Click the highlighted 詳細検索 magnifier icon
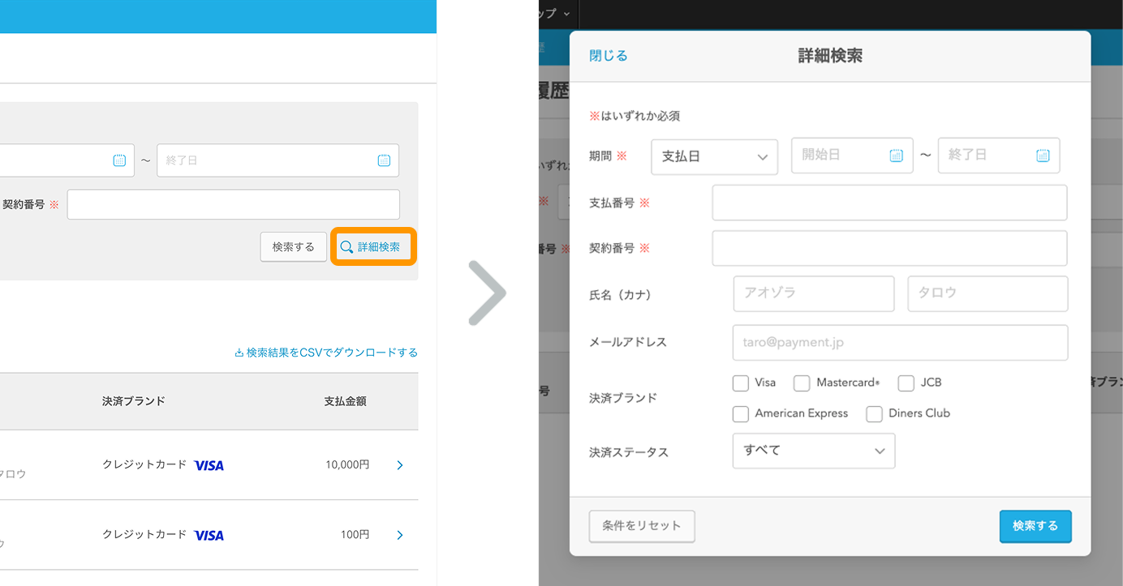 348,246
